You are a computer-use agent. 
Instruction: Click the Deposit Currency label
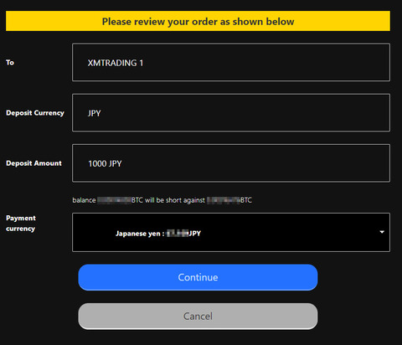pyautogui.click(x=35, y=113)
